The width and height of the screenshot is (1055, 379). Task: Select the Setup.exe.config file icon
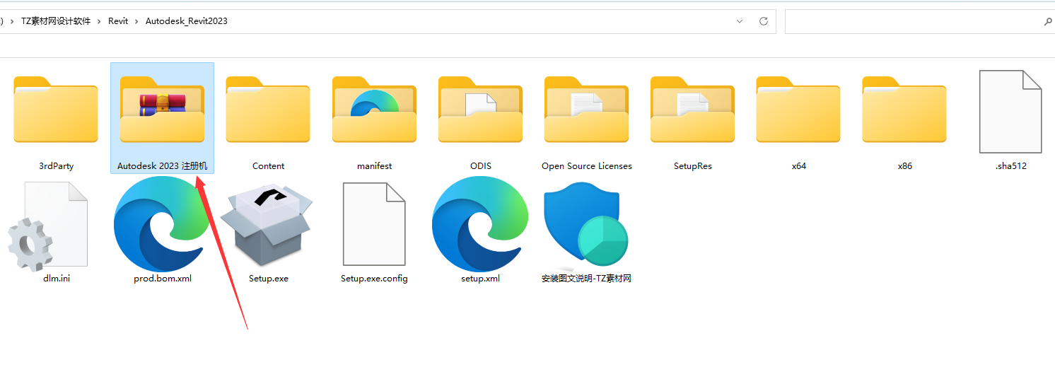(x=374, y=223)
